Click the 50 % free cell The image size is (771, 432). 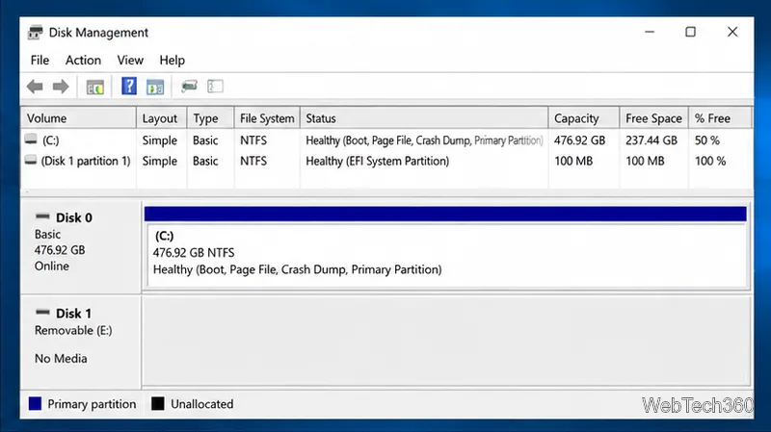707,140
